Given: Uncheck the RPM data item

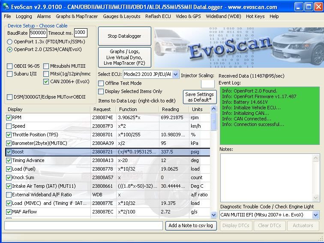Looking at the screenshot, I should coord(9,117).
